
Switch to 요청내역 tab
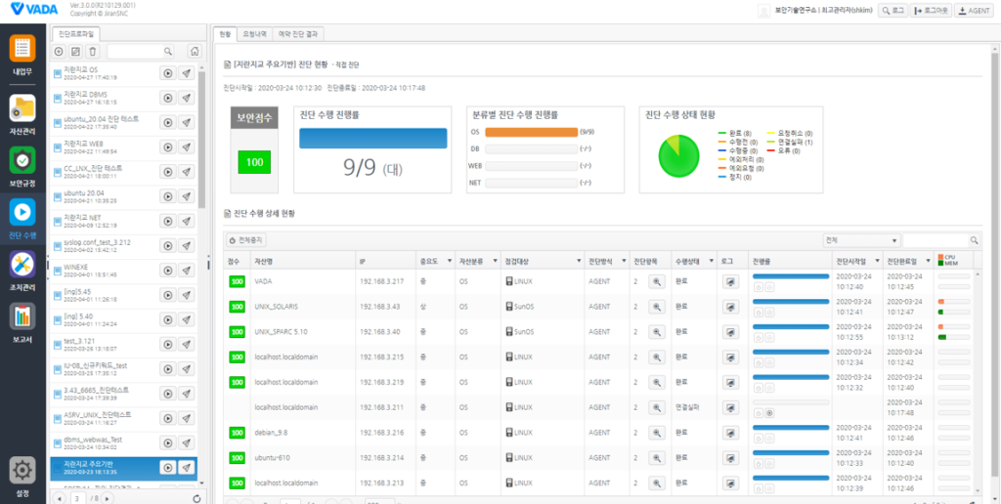(x=254, y=34)
